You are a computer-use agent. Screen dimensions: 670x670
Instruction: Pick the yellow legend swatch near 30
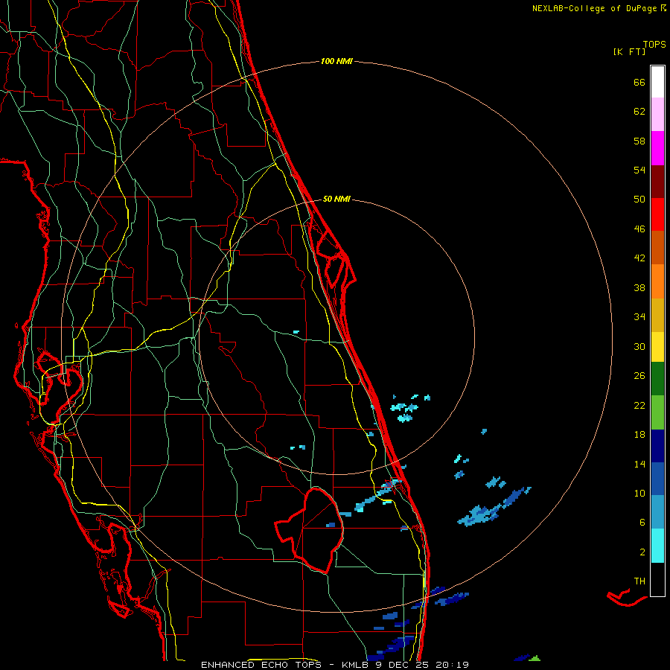tap(657, 347)
